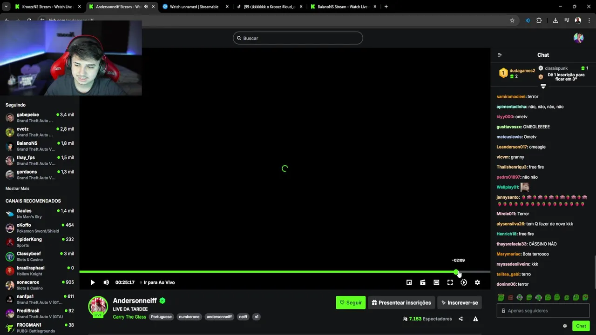
Task: Click samiramacieel username in chat
Action: click(511, 97)
